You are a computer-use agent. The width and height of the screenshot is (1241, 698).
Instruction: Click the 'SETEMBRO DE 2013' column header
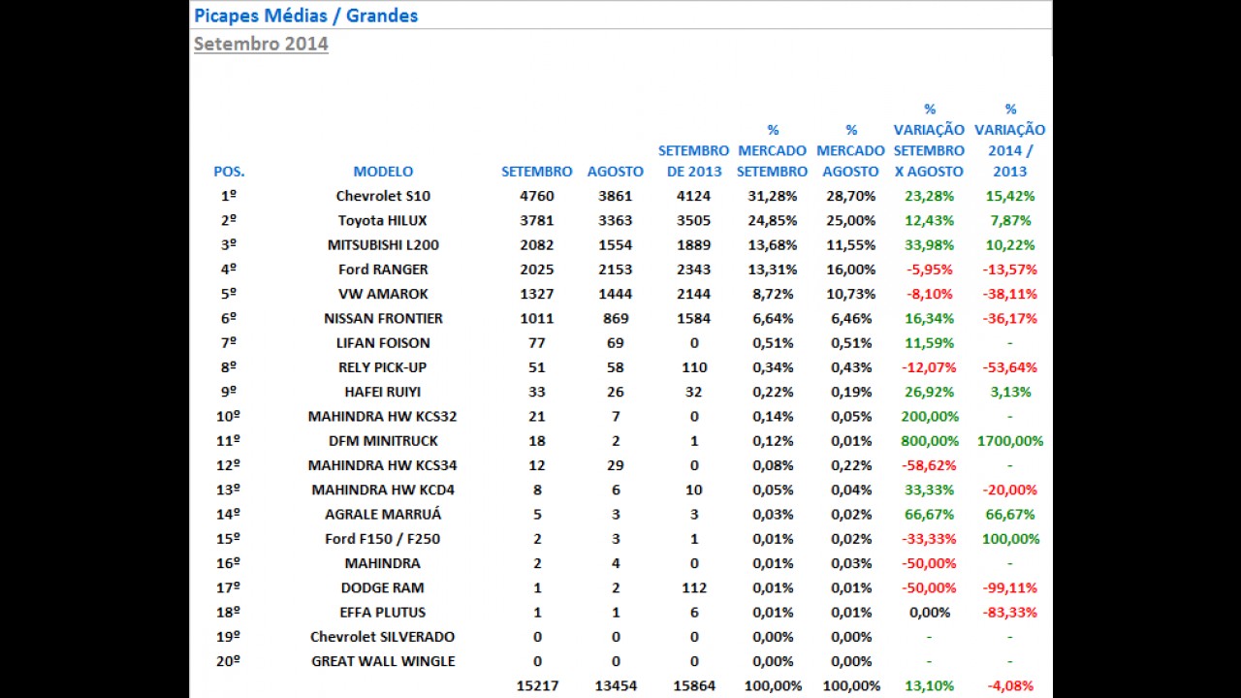[x=693, y=161]
